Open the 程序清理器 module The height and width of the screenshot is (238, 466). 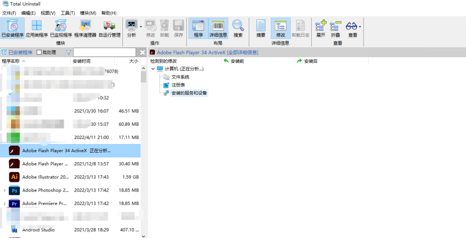[x=85, y=29]
